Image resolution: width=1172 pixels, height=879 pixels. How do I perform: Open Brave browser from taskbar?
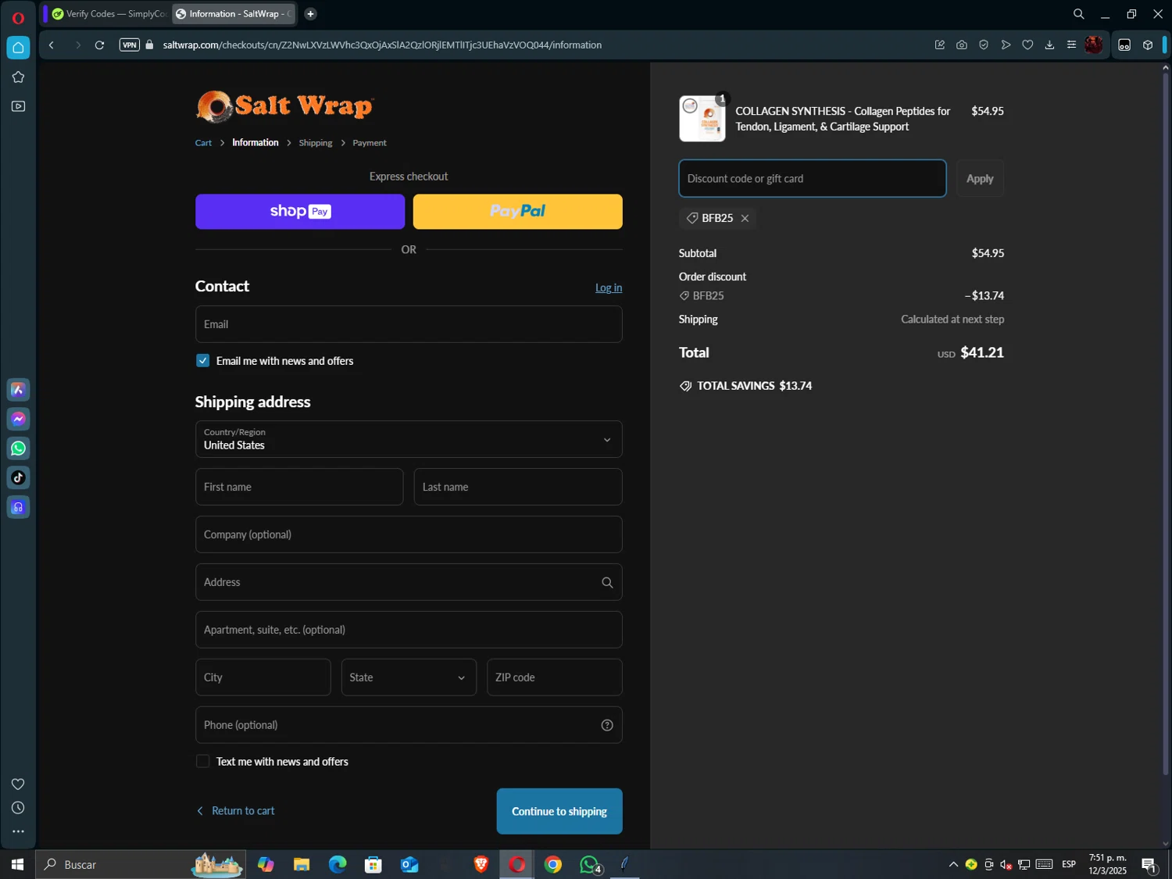481,865
